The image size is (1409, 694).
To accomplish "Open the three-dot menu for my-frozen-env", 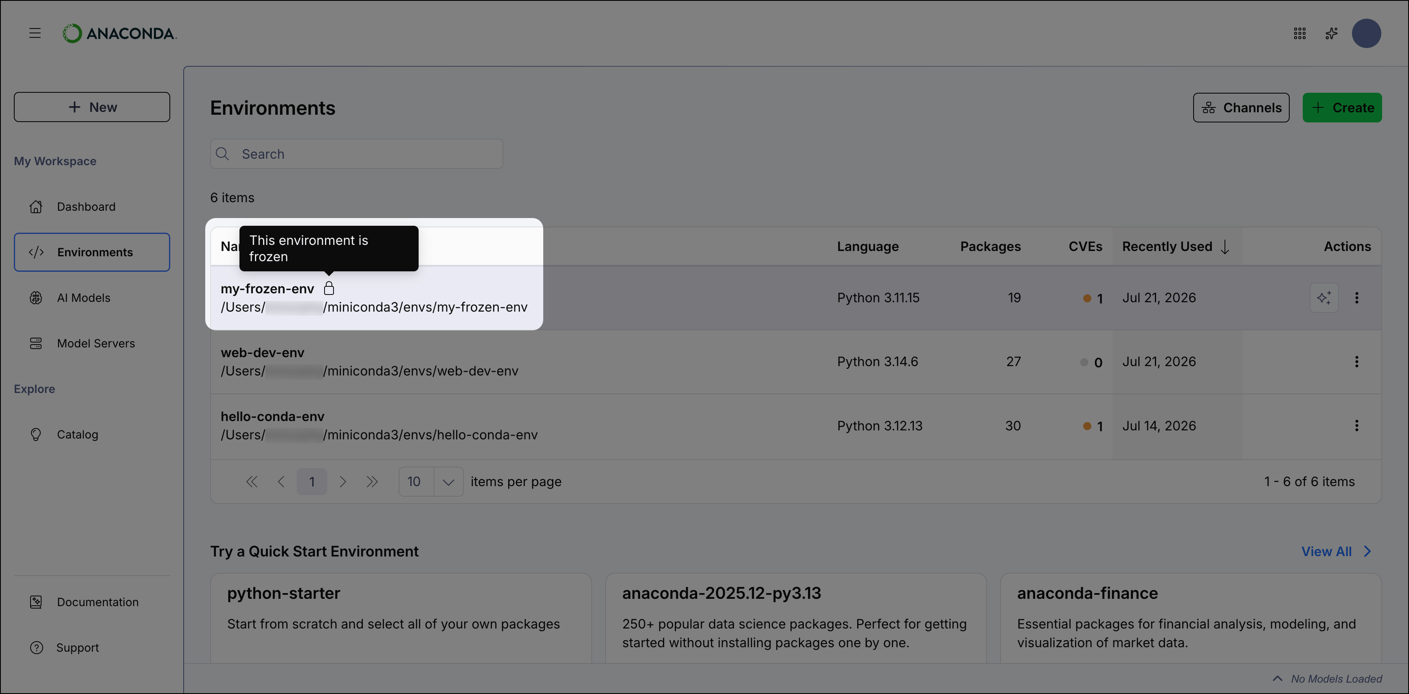I will tap(1356, 298).
